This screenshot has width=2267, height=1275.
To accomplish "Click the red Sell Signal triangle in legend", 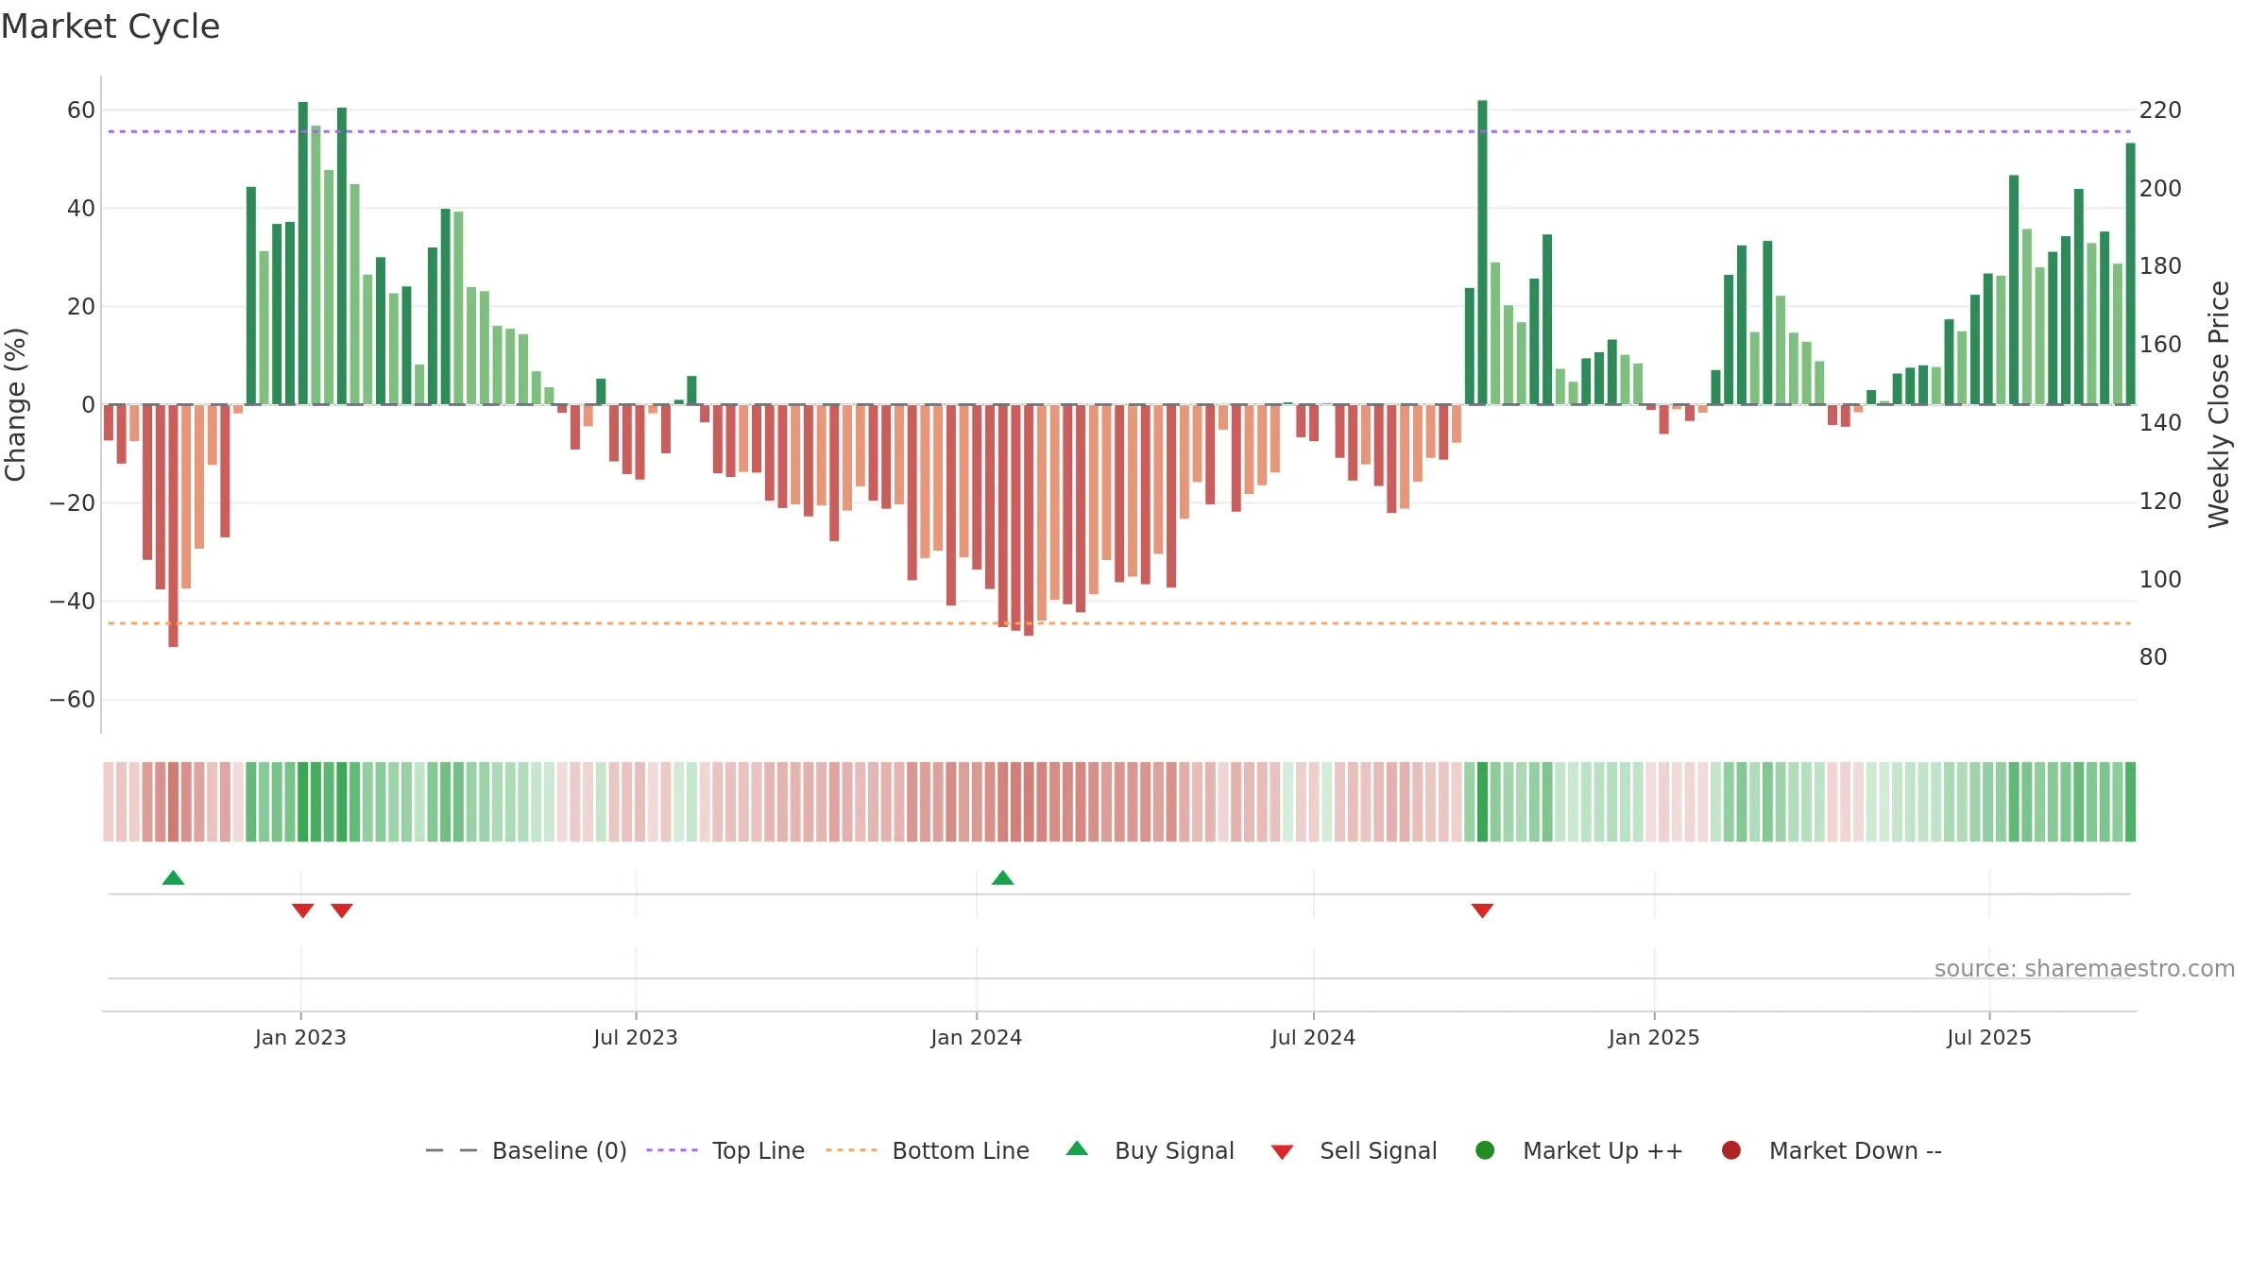I will point(1282,1152).
